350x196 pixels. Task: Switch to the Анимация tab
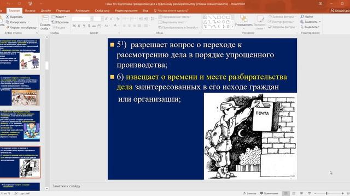pos(83,10)
